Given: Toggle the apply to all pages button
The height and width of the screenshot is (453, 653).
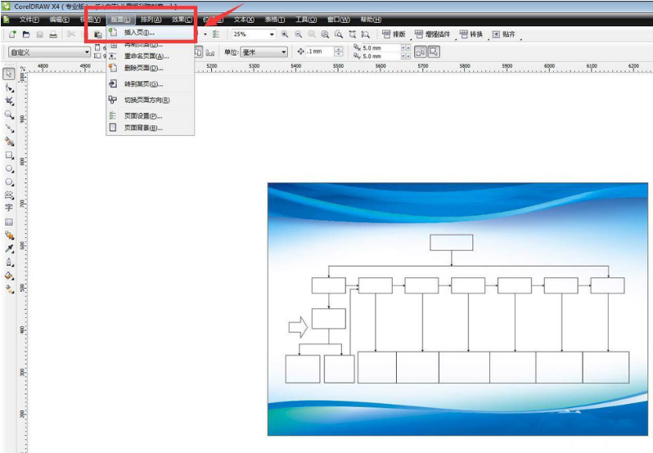Looking at the screenshot, I should pos(198,52).
